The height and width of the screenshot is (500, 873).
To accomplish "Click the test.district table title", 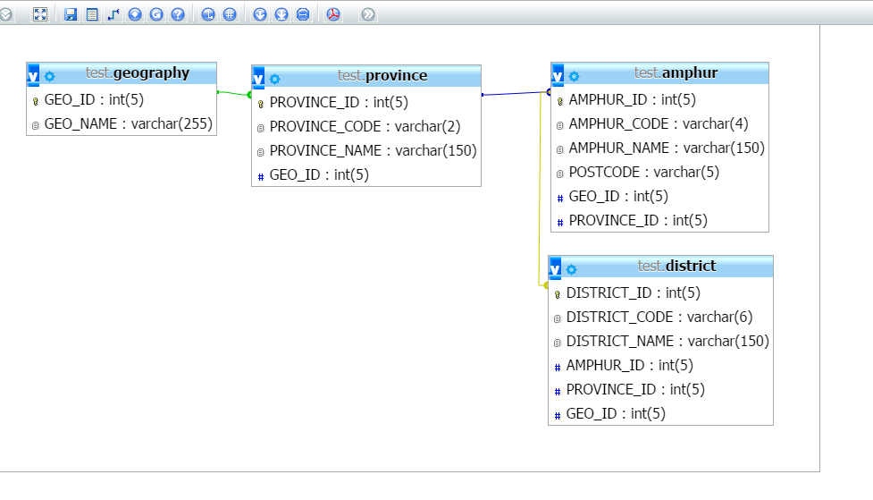I will pyautogui.click(x=676, y=266).
